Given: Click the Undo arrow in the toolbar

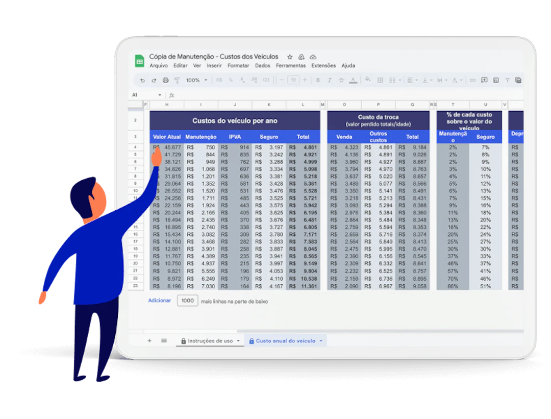Looking at the screenshot, I should click(142, 80).
